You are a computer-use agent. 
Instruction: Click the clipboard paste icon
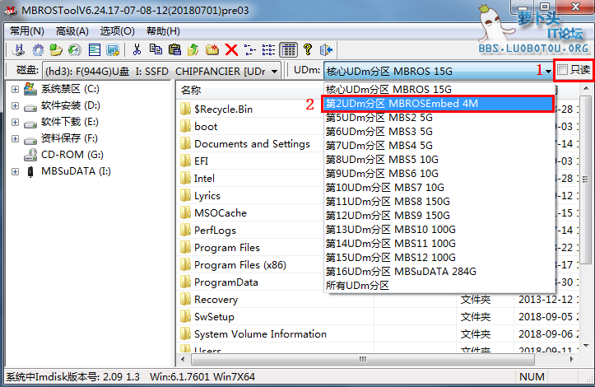[174, 49]
